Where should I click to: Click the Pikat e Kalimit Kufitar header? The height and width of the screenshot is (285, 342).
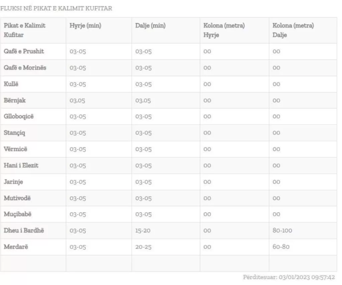coord(24,30)
